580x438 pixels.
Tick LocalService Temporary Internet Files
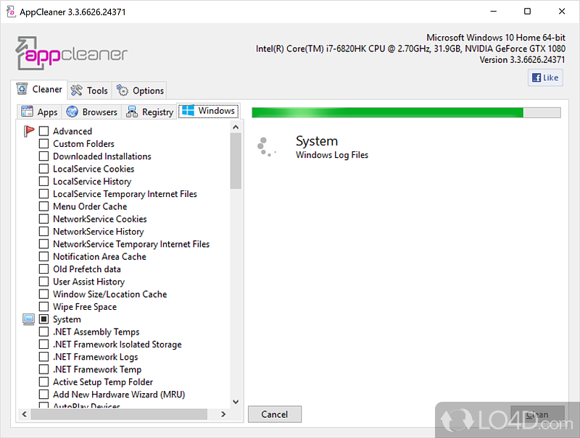[43, 194]
